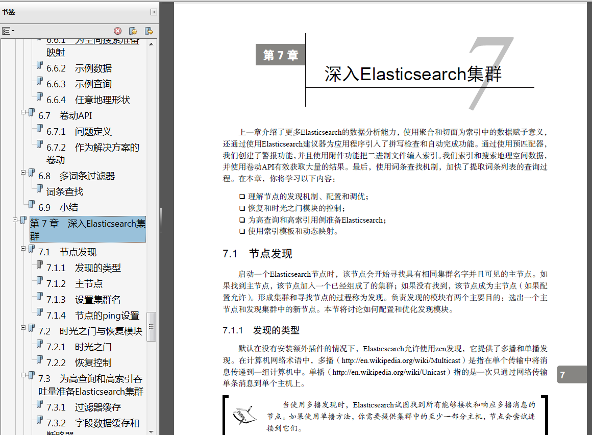Viewport: 592px width, 435px height.
Task: Click the 7.1 节点发现 heading in the page
Action: pos(257,254)
